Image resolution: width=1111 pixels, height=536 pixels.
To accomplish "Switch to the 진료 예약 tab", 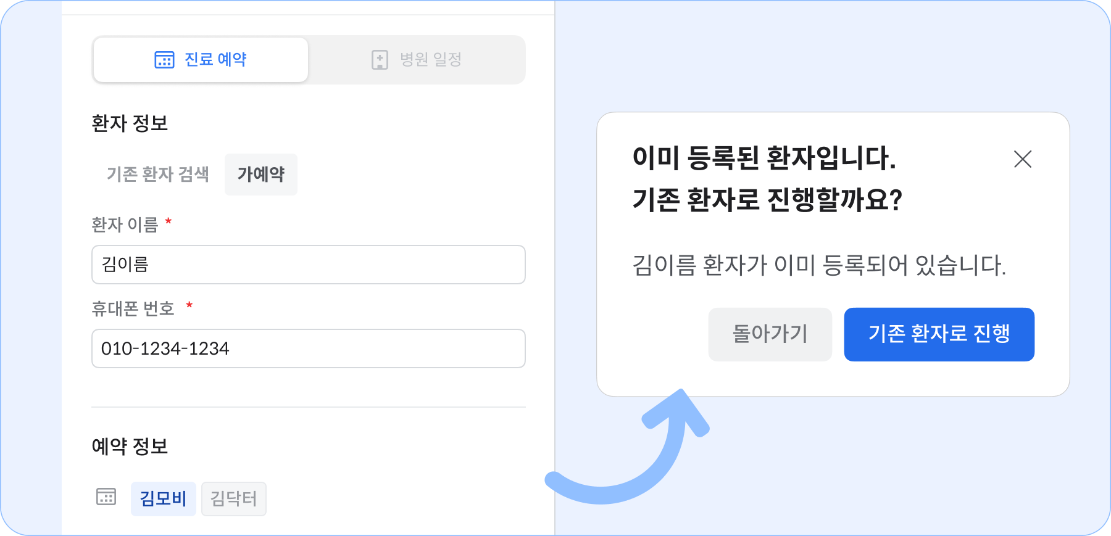I will tap(201, 60).
